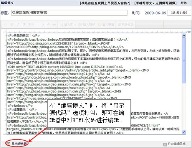This screenshot has height=148, width=192.
Task: Open 手机写博文，走到哪写到哪 link
Action: 156,3
